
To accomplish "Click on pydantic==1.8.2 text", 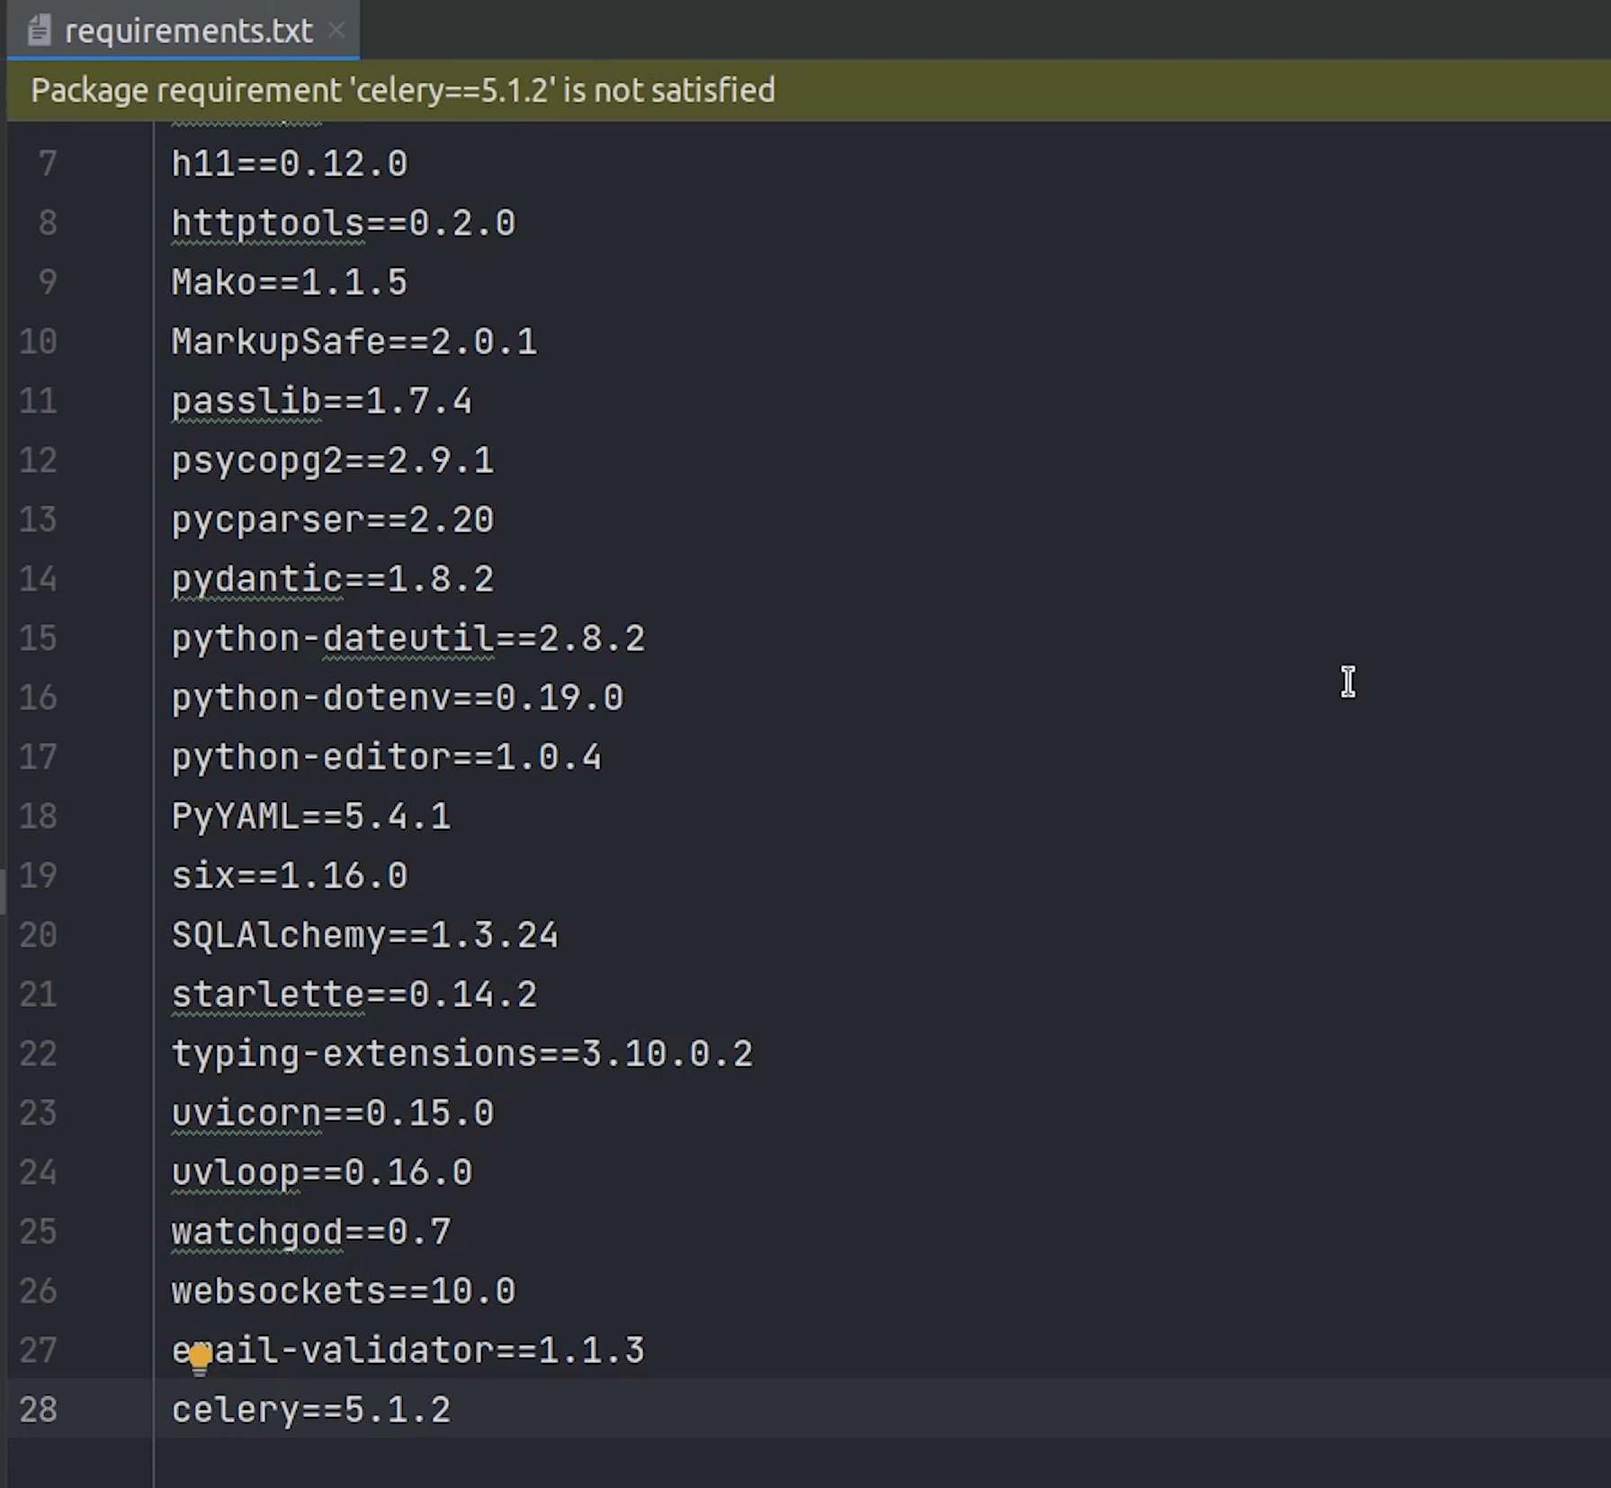I will tap(332, 579).
